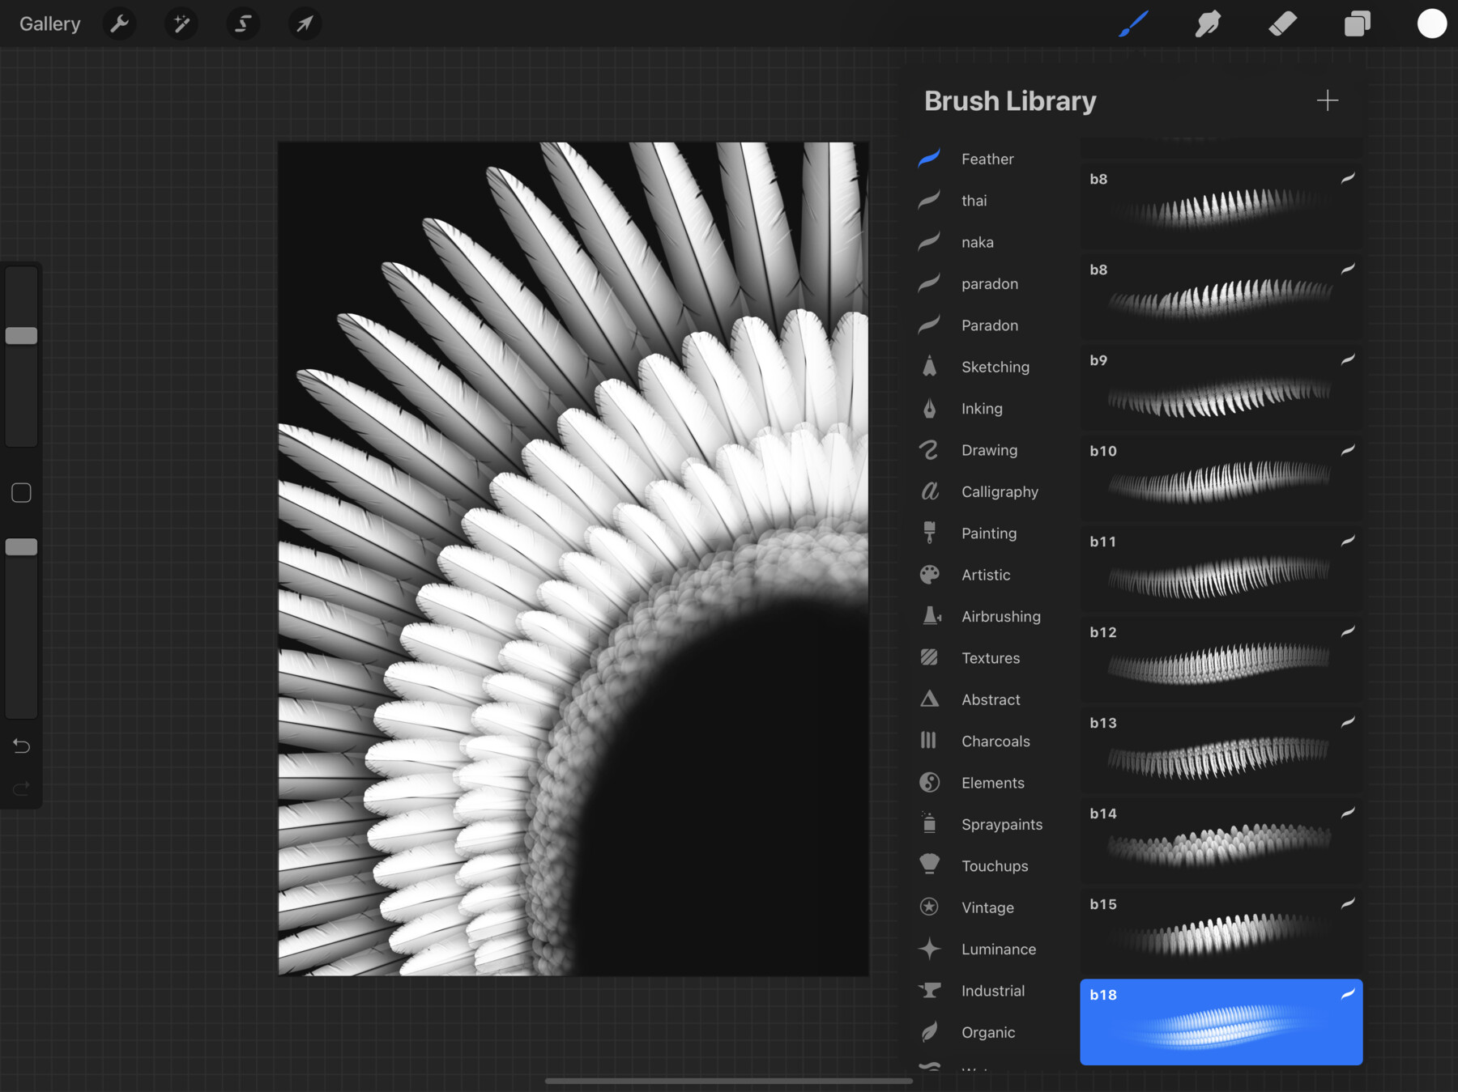The image size is (1458, 1092).
Task: Choose the b14 feather brush
Action: pos(1221,841)
